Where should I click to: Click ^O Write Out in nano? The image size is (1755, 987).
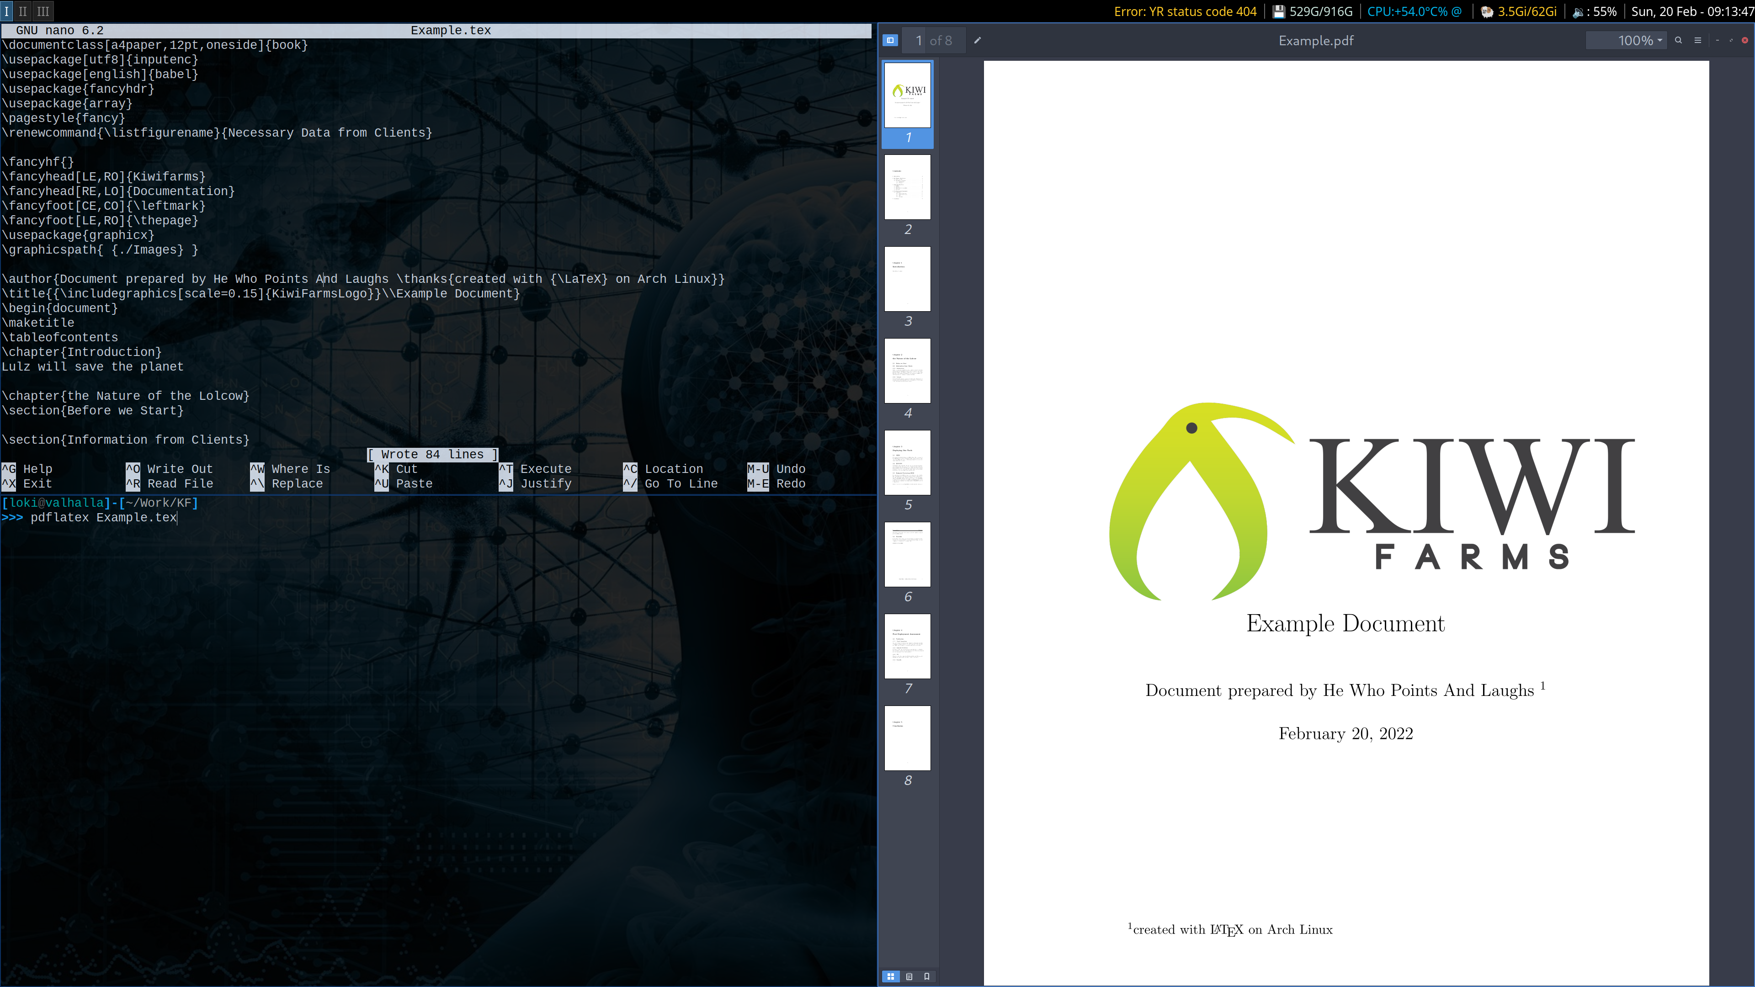click(x=170, y=469)
